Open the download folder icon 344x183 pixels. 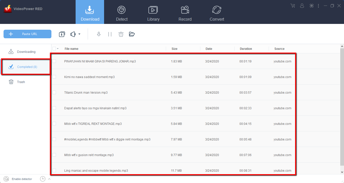coord(132,34)
